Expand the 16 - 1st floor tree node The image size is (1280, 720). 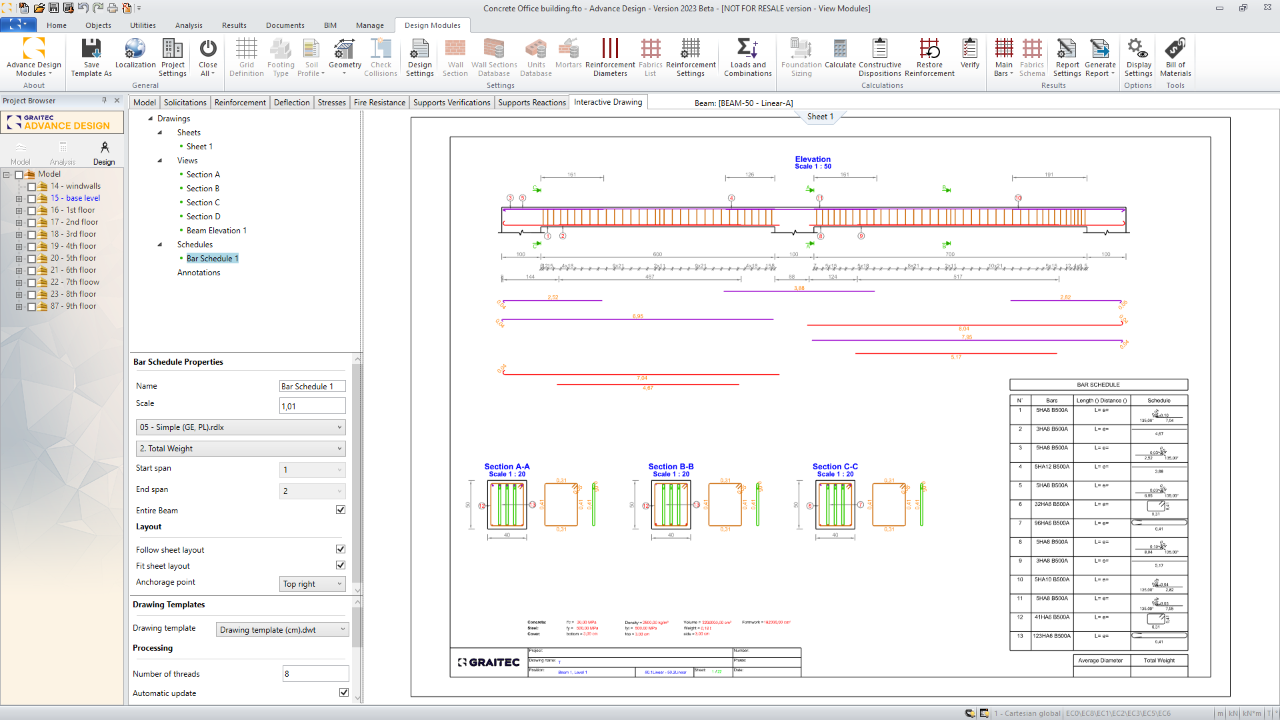[19, 211]
